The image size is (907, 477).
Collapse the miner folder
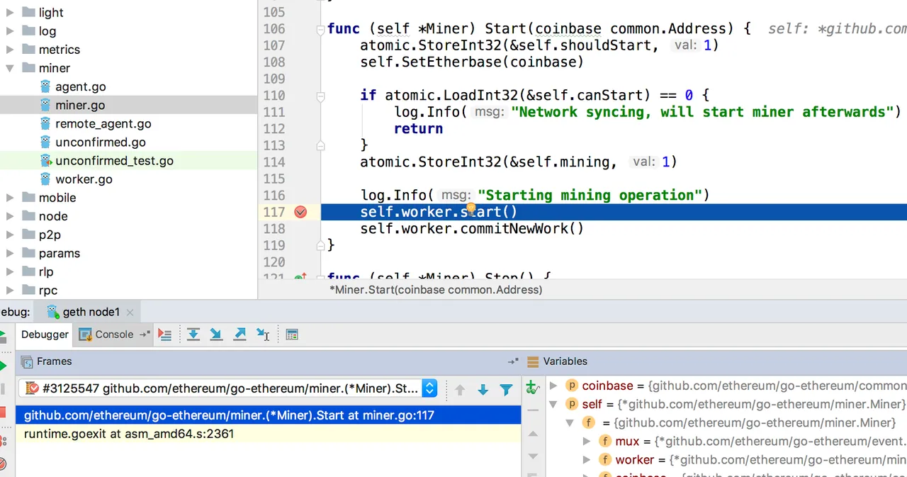click(10, 69)
